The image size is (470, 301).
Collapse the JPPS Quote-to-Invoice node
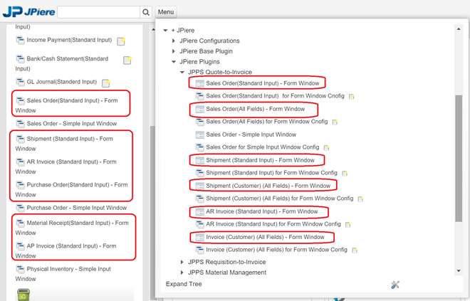click(182, 72)
